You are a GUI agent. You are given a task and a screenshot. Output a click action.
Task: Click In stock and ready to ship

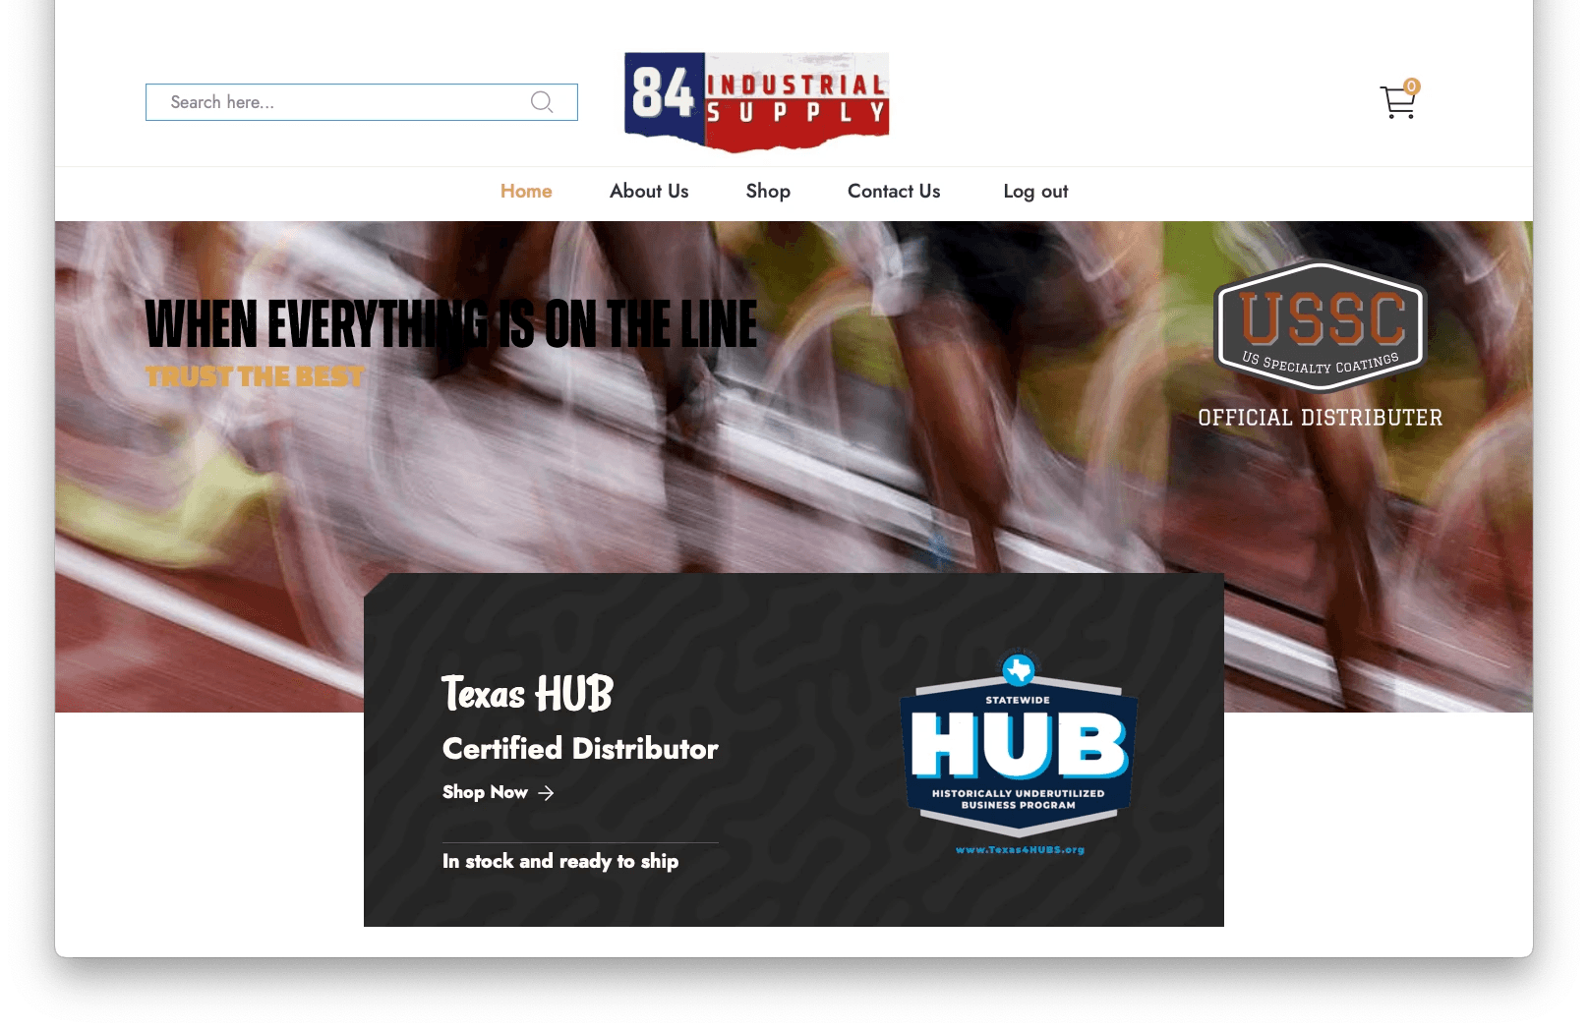click(560, 861)
